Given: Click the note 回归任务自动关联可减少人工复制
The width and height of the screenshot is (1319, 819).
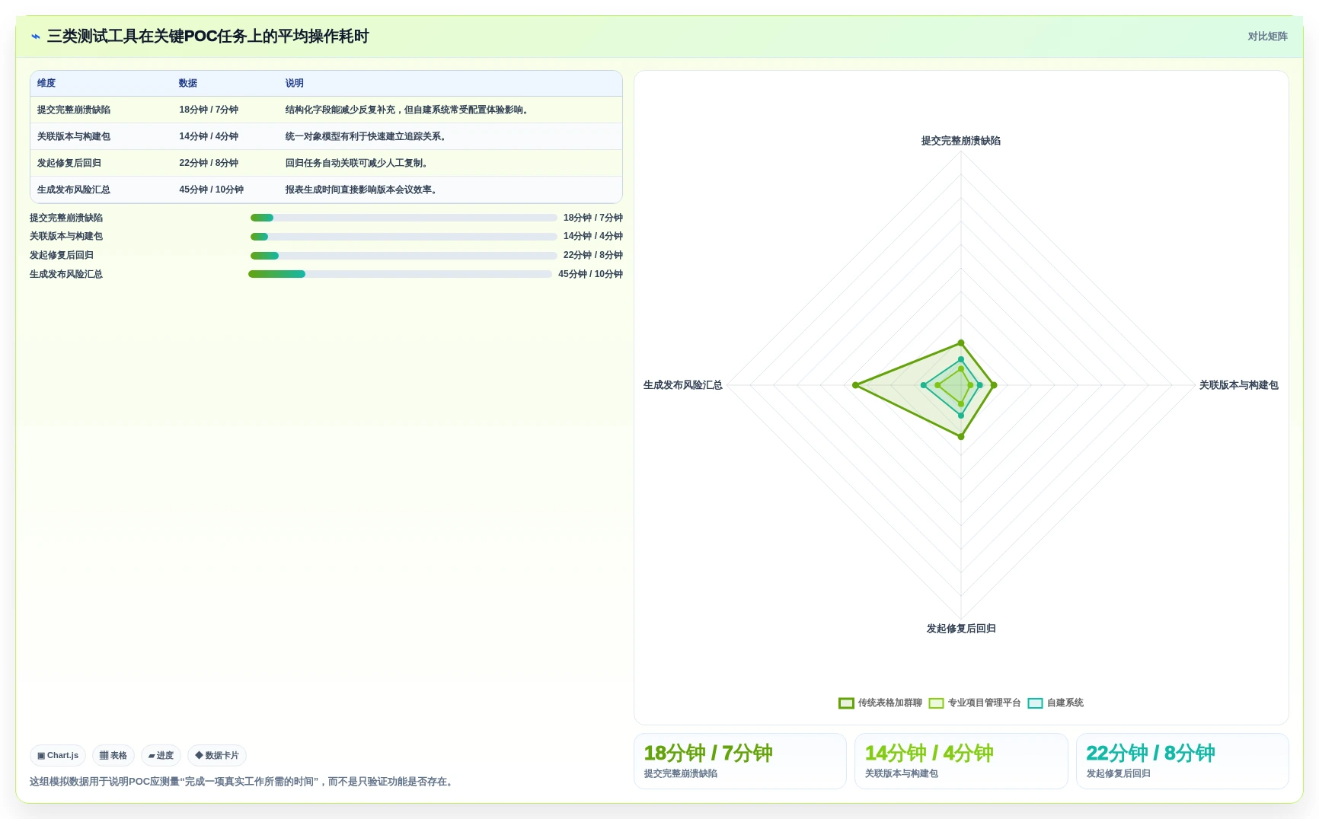Looking at the screenshot, I should click(x=357, y=163).
